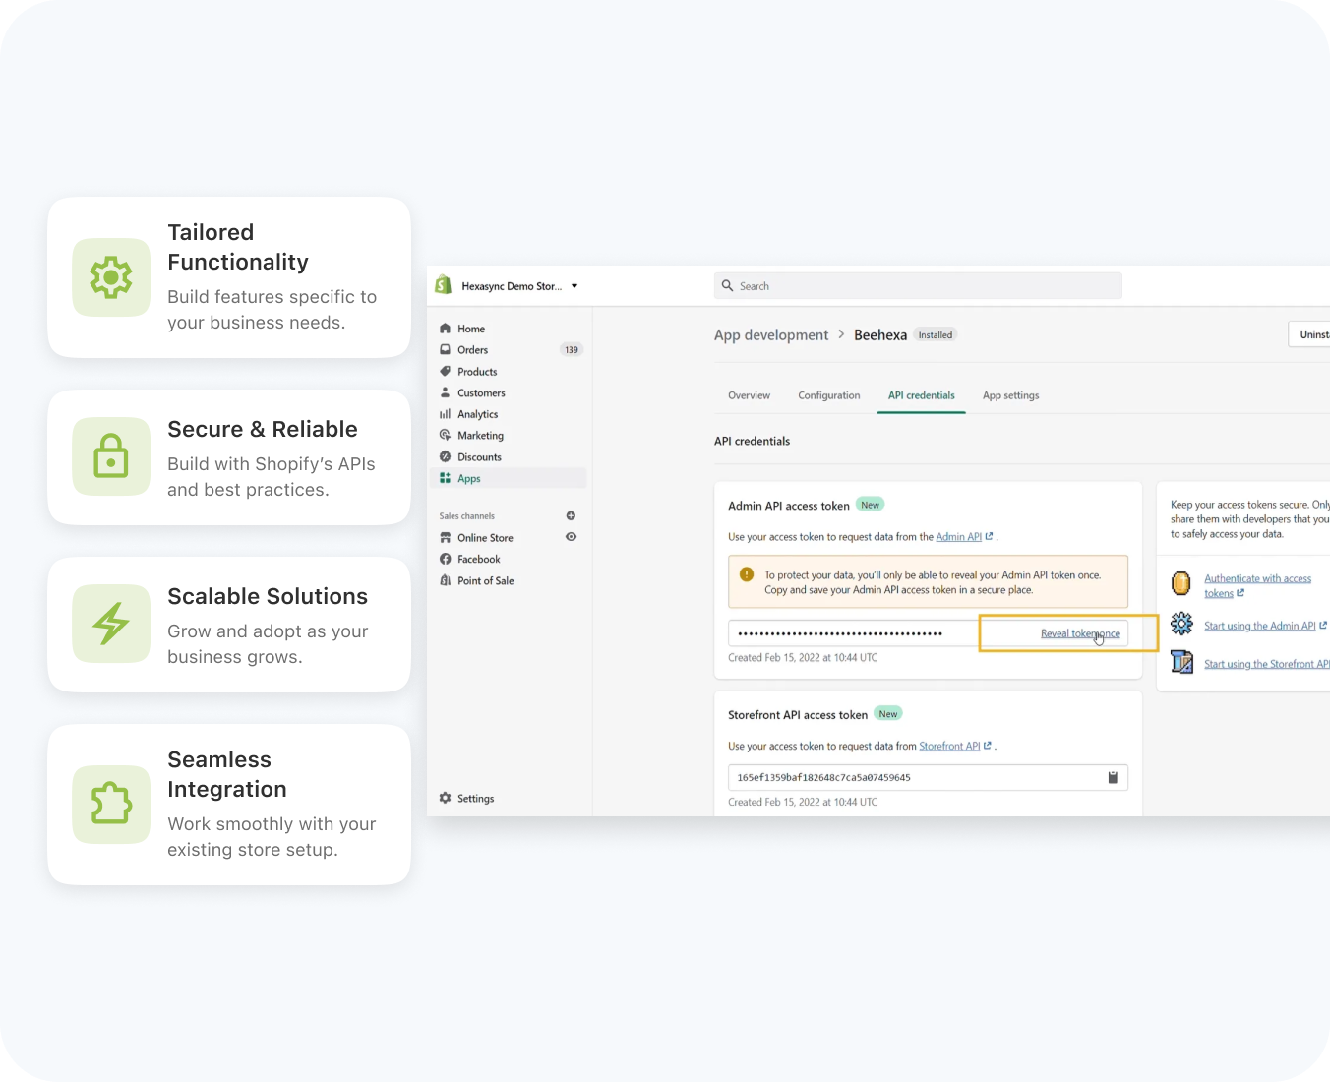Switch to the Configuration tab
The height and width of the screenshot is (1082, 1330).
tap(829, 395)
